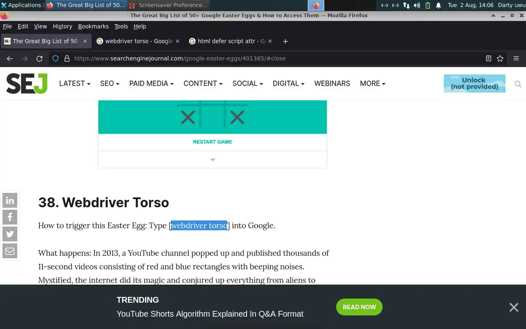
Task: Click the tic-tac-toe middle empty cell
Action: tap(212, 117)
